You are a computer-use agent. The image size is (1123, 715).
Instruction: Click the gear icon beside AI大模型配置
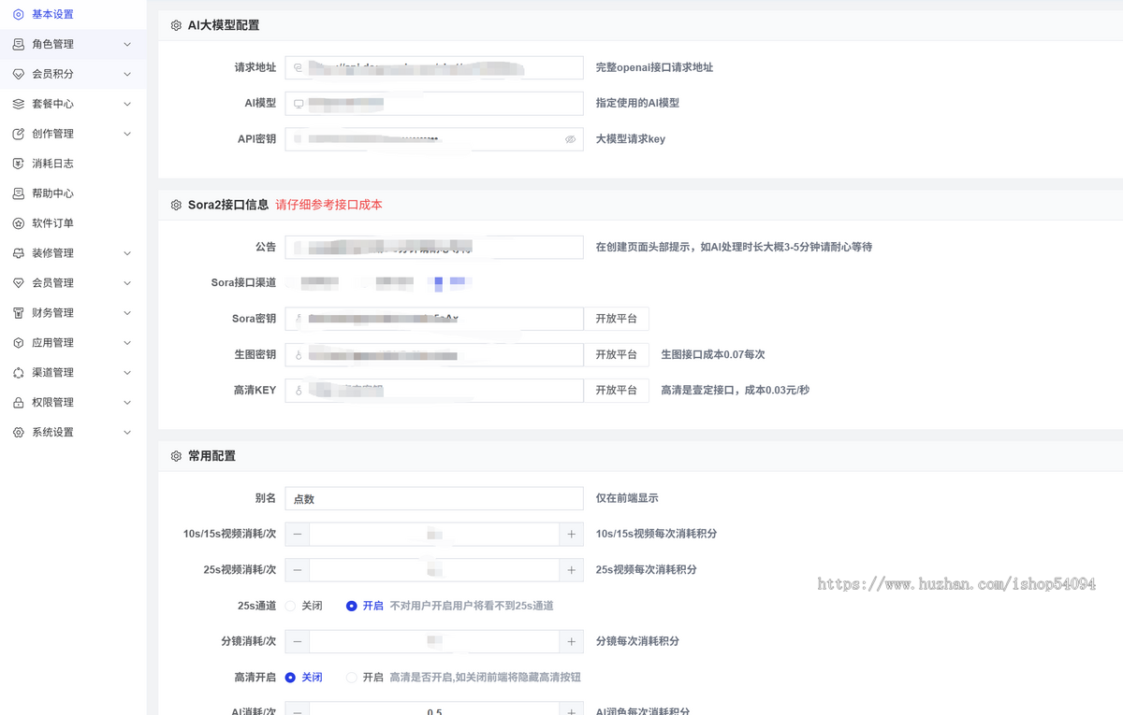click(176, 25)
